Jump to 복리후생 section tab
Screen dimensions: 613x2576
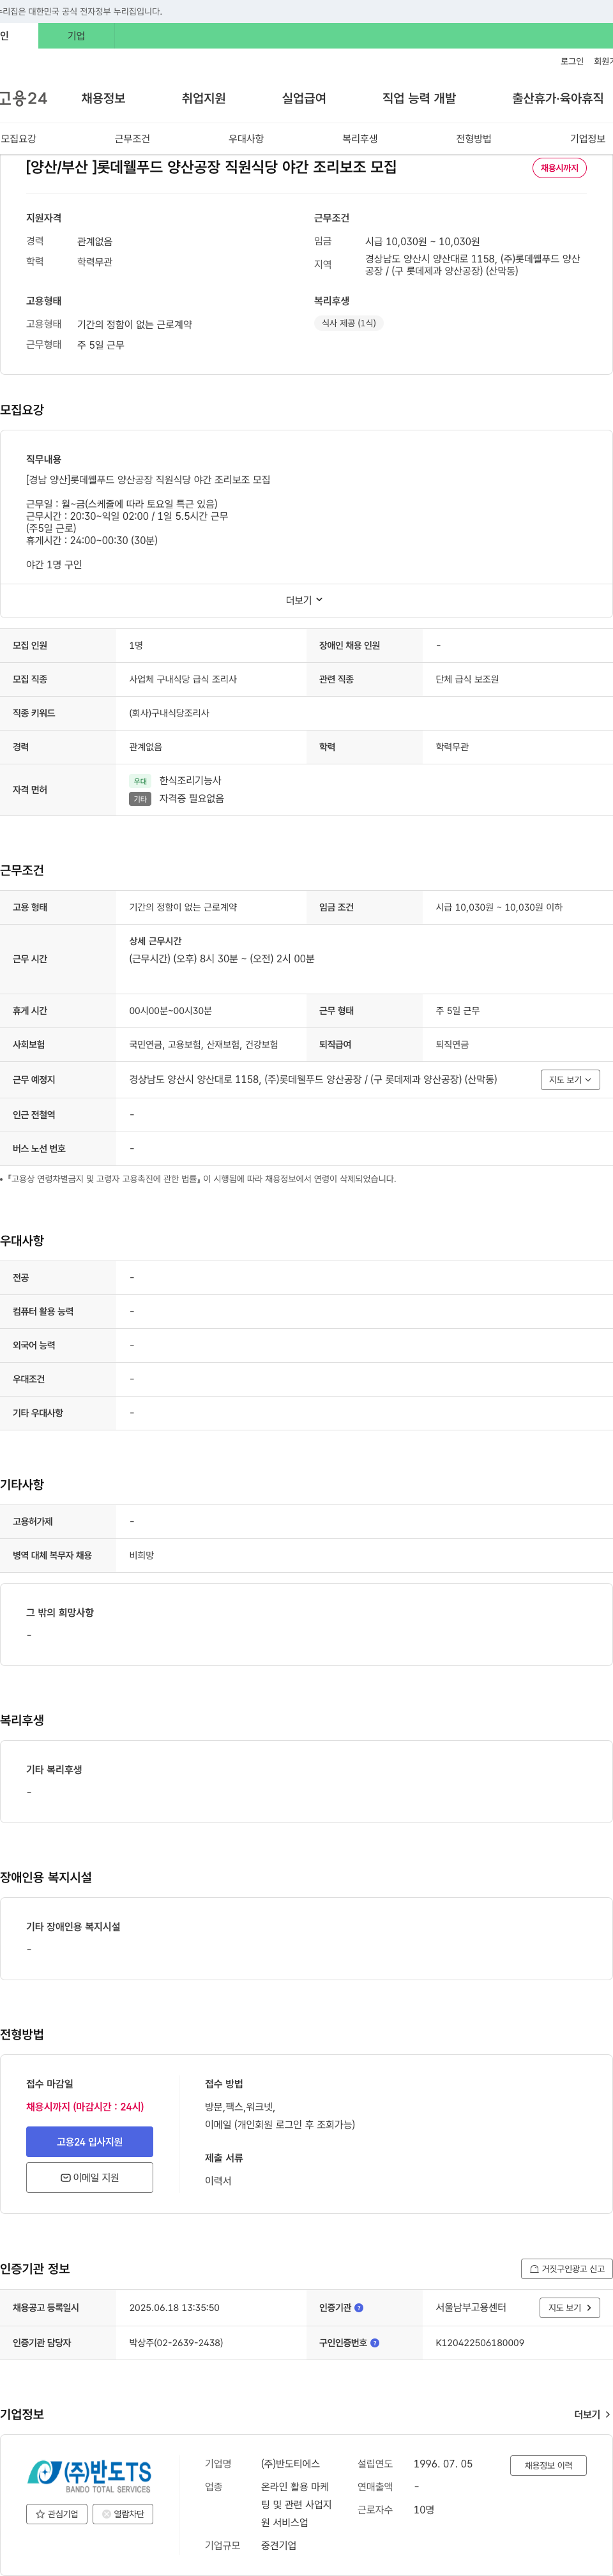click(x=360, y=139)
